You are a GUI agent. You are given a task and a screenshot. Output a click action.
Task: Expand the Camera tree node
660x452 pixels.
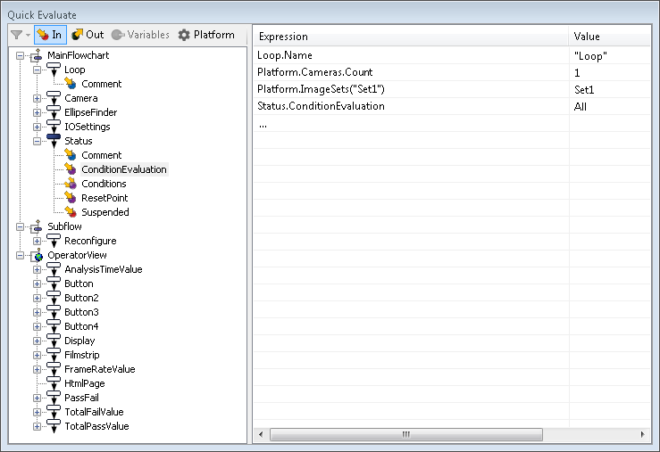pyautogui.click(x=37, y=98)
